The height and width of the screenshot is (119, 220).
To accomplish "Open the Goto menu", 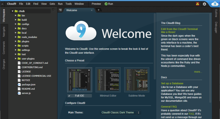I will pyautogui.click(x=52, y=4).
